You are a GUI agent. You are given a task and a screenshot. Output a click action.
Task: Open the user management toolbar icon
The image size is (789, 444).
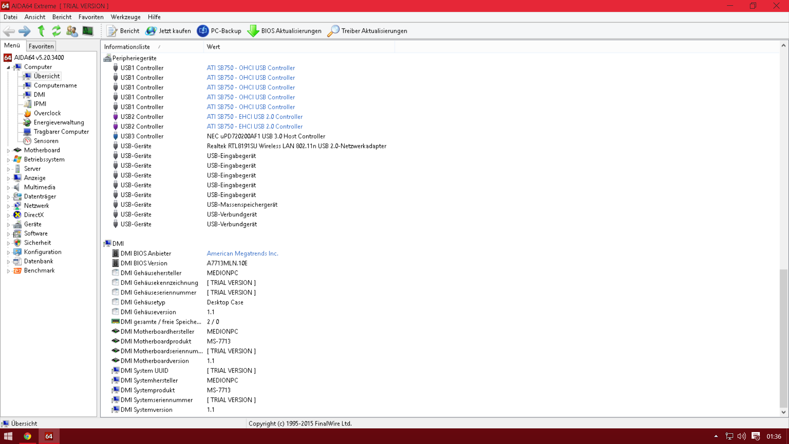point(72,31)
